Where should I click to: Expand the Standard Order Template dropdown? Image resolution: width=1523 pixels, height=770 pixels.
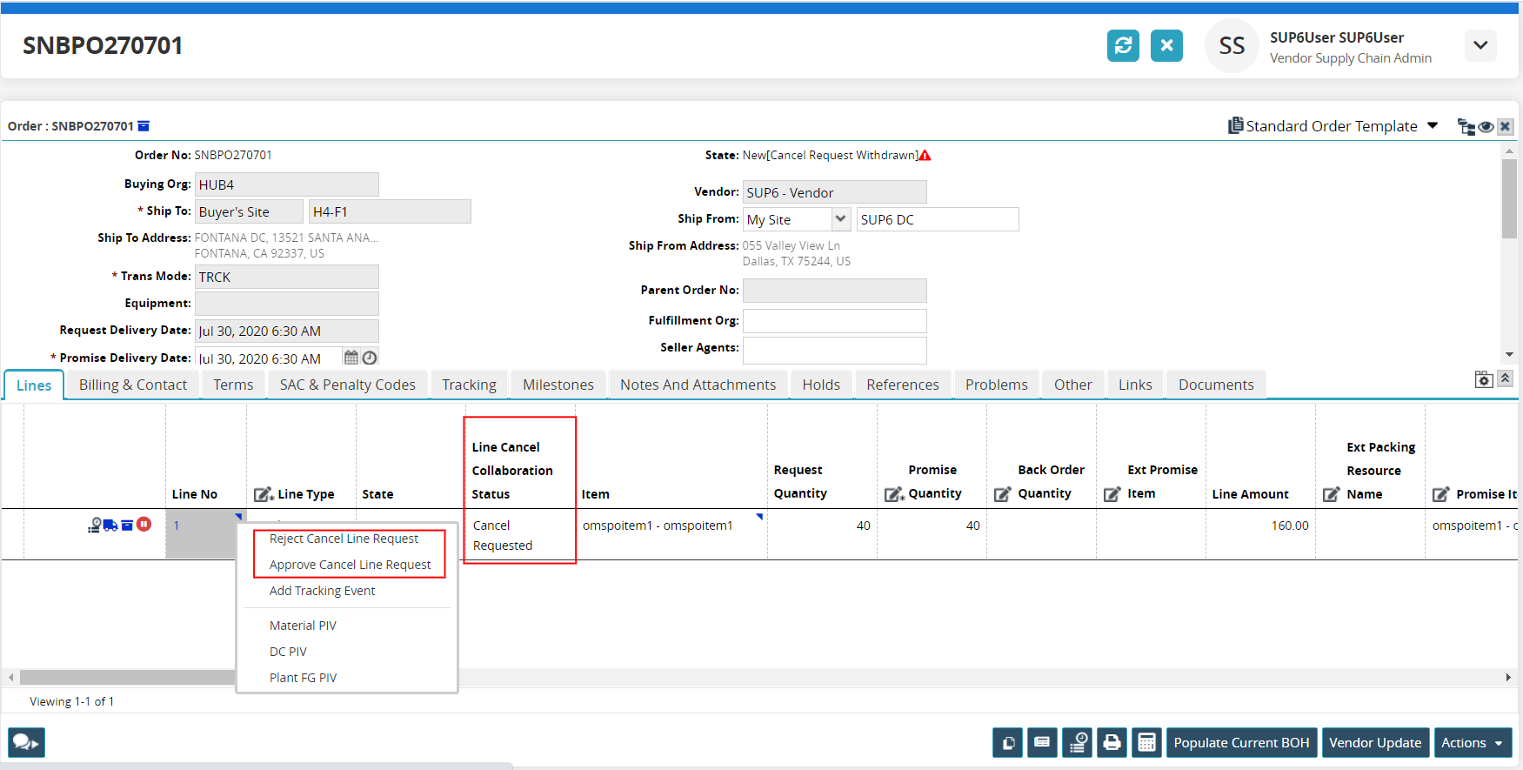tap(1433, 126)
